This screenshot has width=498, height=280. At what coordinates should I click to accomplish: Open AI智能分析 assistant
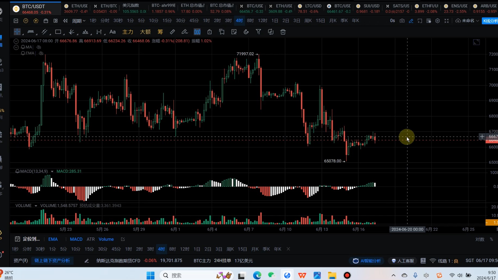tap(367, 261)
